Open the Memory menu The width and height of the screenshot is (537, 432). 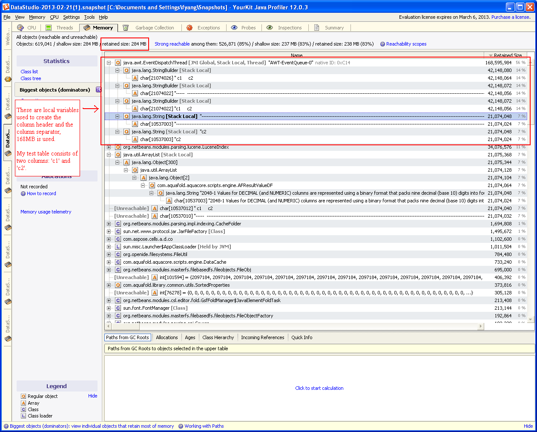tap(37, 17)
